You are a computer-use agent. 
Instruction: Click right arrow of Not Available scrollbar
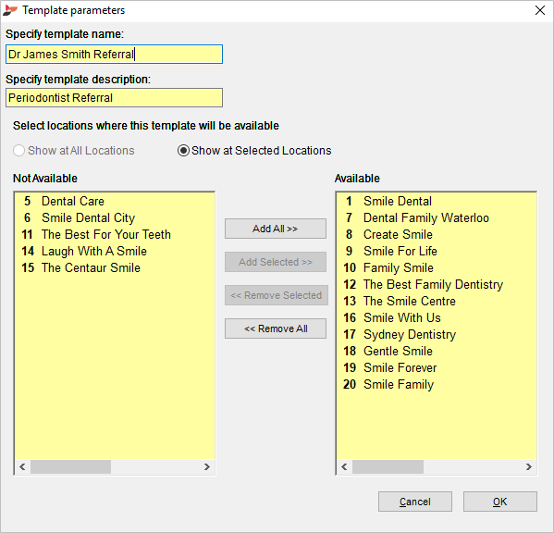point(207,467)
